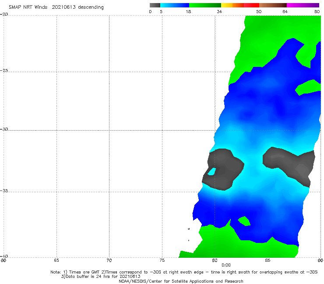Click the latitude axis label "-40"

pyautogui.click(x=4, y=256)
